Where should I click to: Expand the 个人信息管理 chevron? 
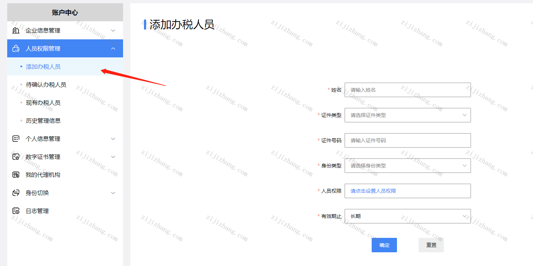113,139
